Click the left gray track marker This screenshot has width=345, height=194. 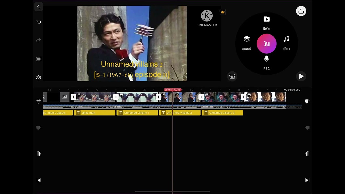pyautogui.click(x=38, y=127)
